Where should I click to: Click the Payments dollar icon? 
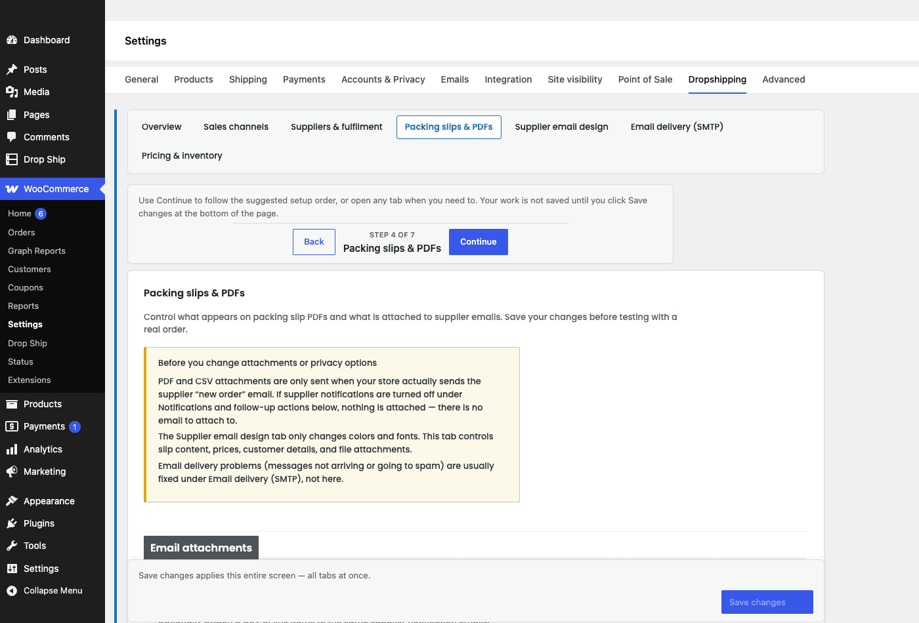[x=12, y=426]
